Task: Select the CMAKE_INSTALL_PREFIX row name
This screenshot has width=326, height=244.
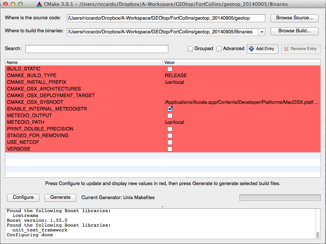Action: 36,82
